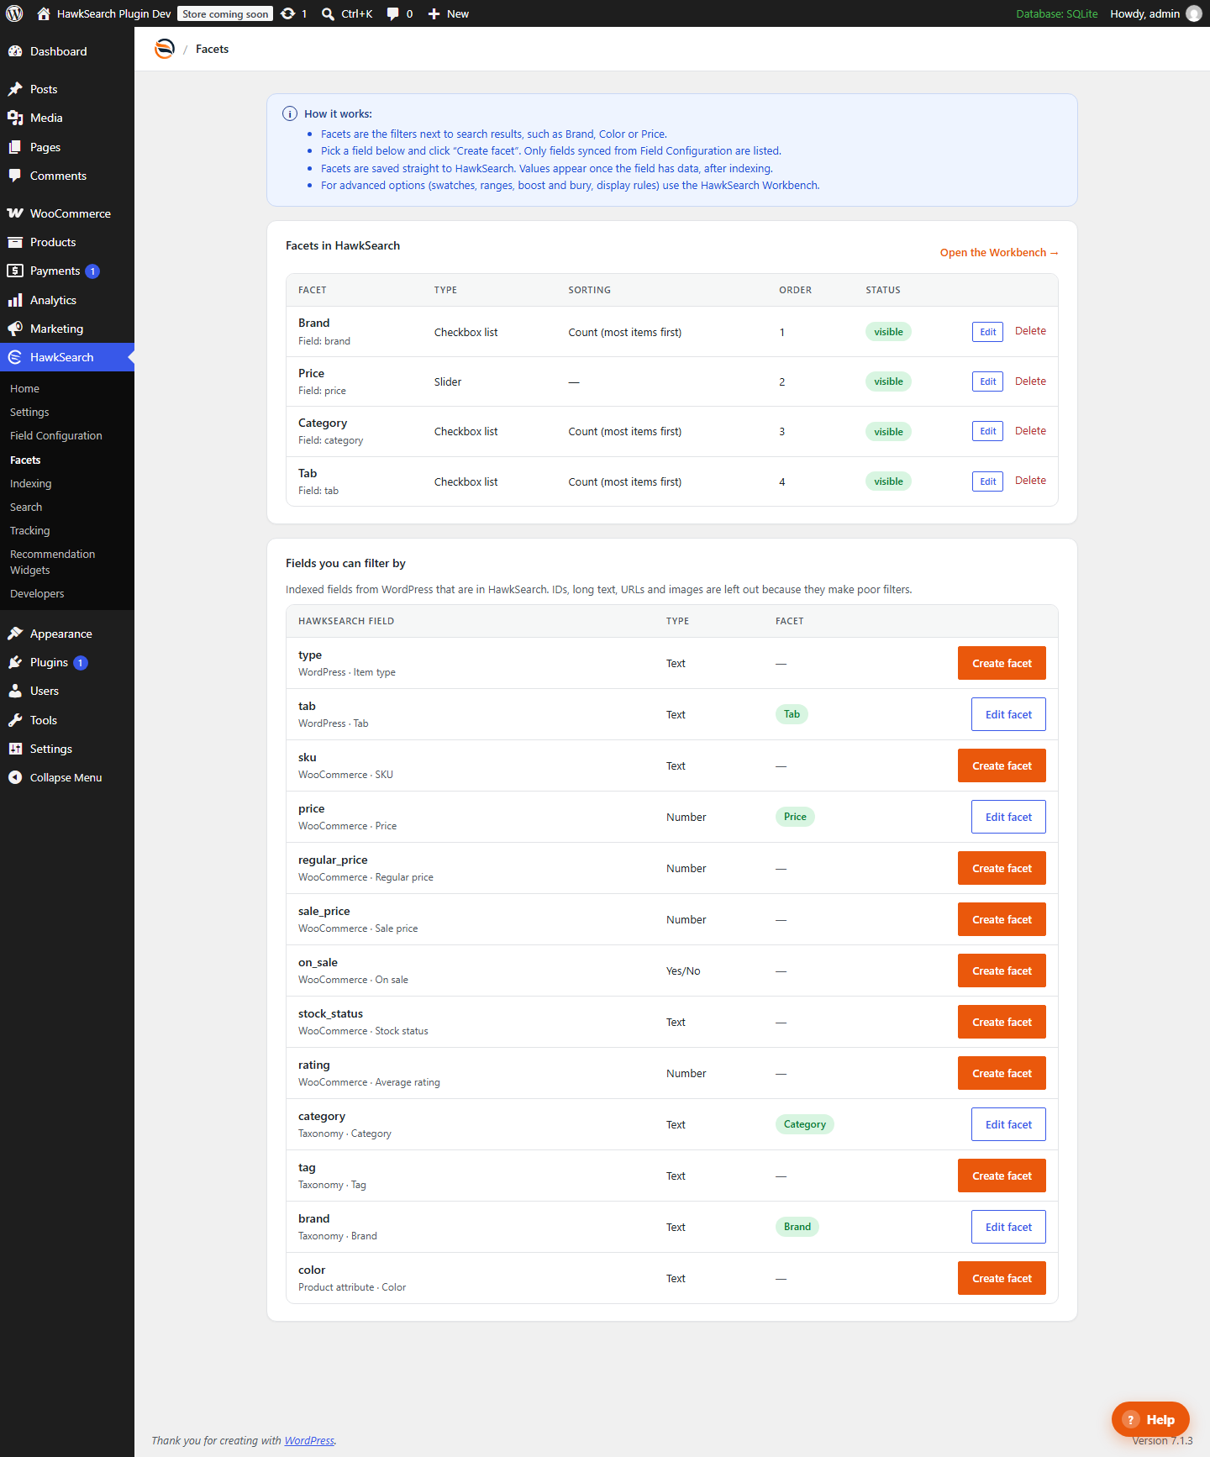Image resolution: width=1210 pixels, height=1457 pixels.
Task: Click the Brand tag in brand row
Action: pyautogui.click(x=797, y=1227)
